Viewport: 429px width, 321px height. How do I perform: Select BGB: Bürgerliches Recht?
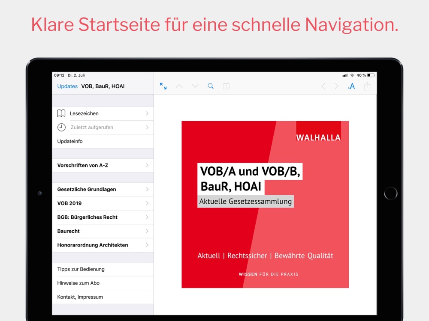103,217
